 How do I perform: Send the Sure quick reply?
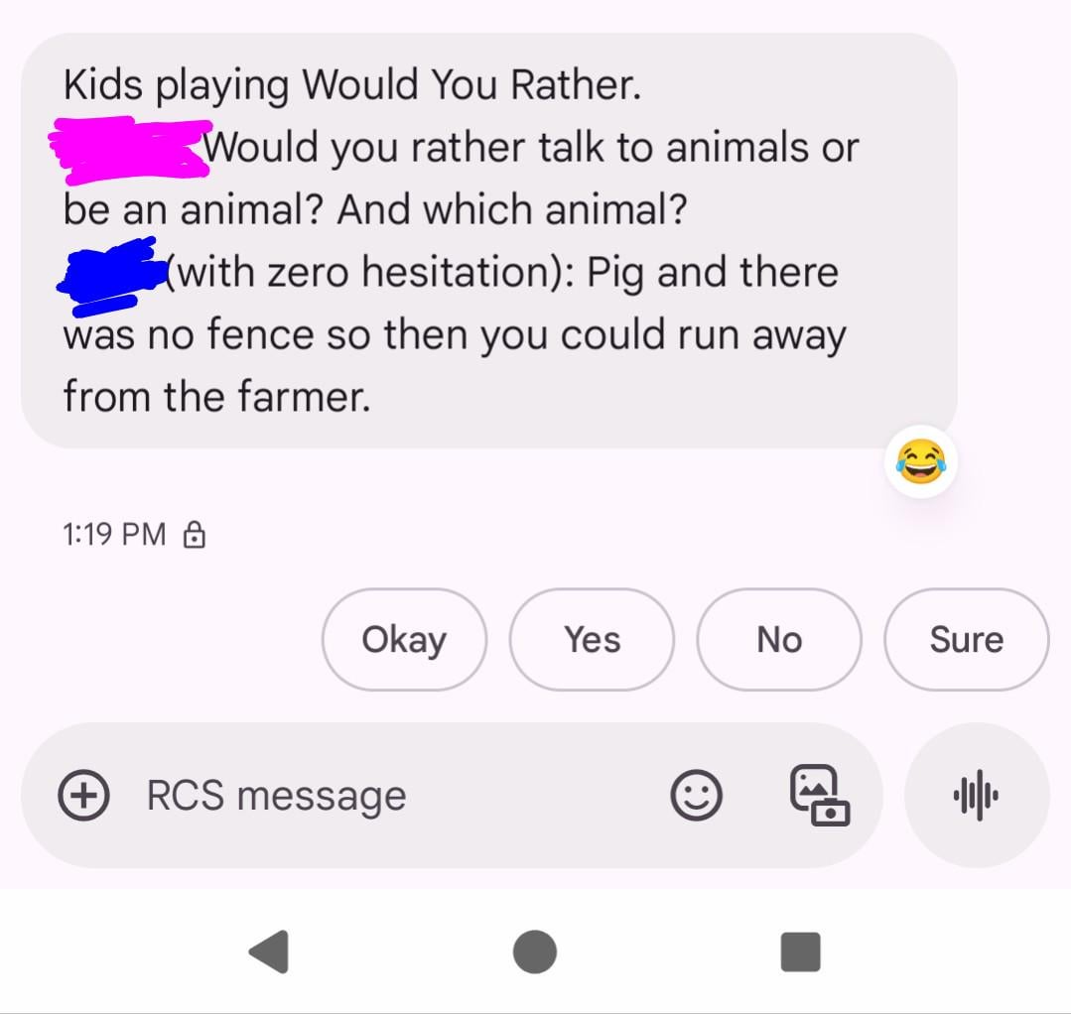[967, 640]
